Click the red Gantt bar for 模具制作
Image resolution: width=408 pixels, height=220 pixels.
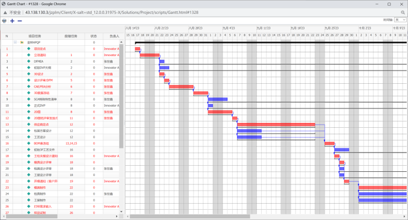point(383,187)
